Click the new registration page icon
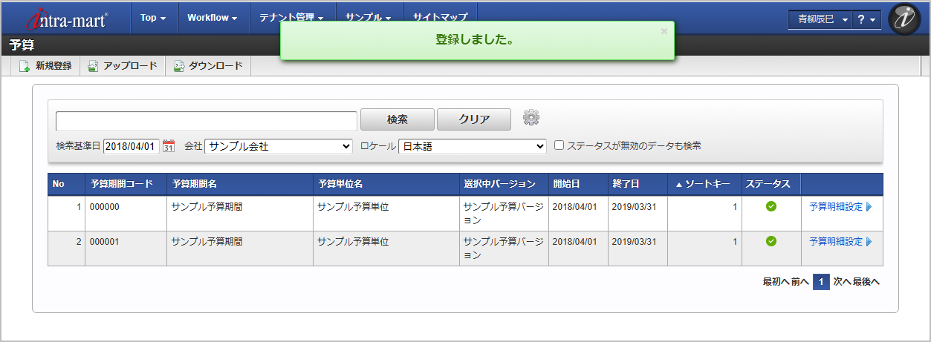 point(25,66)
